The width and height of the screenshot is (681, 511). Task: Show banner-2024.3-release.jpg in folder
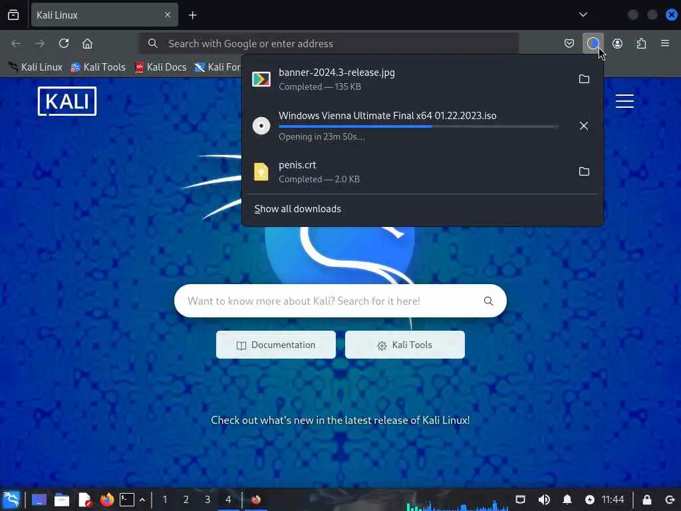coord(584,79)
